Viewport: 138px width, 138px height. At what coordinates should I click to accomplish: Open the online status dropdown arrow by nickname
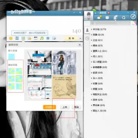click(x=96, y=13)
